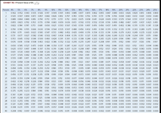The width and height of the screenshot is (161, 113).
Task: Click the 24% column header
Action: click(148, 10)
